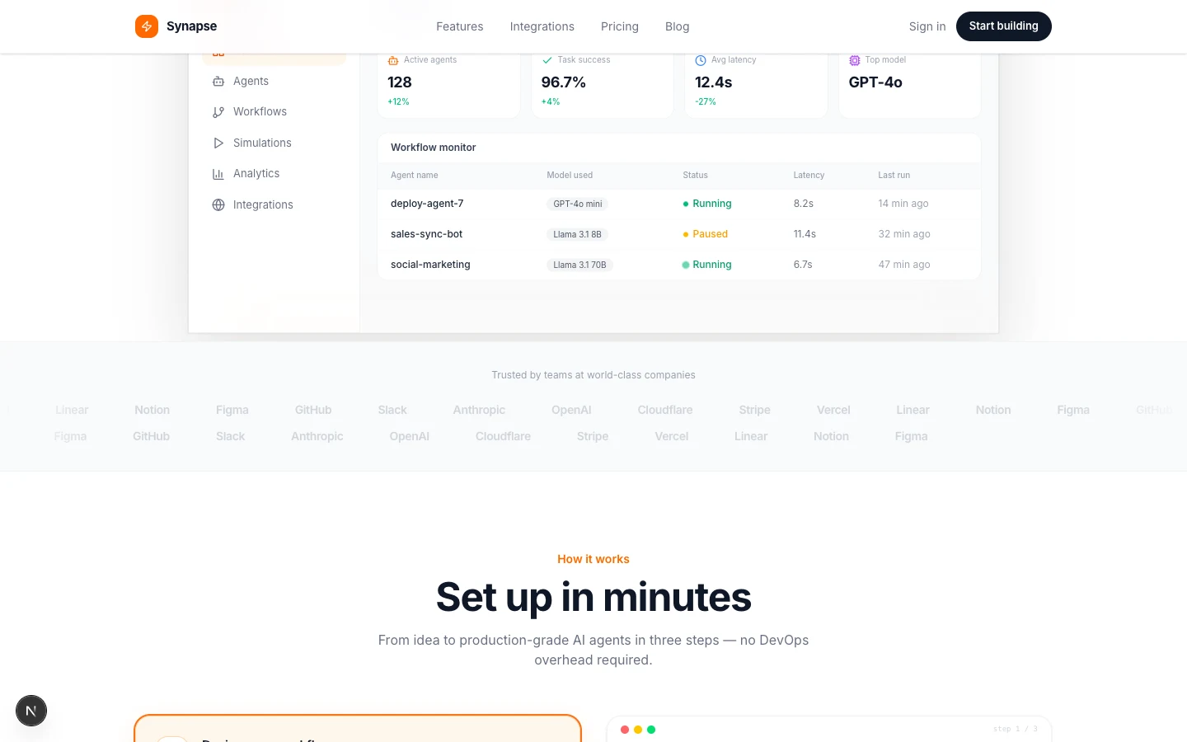Click the Top model chip icon
Screen dimensions: 1187x742
pyautogui.click(x=855, y=60)
